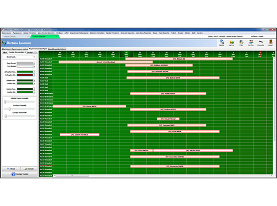Click the Folio toolbar icon

point(241,43)
